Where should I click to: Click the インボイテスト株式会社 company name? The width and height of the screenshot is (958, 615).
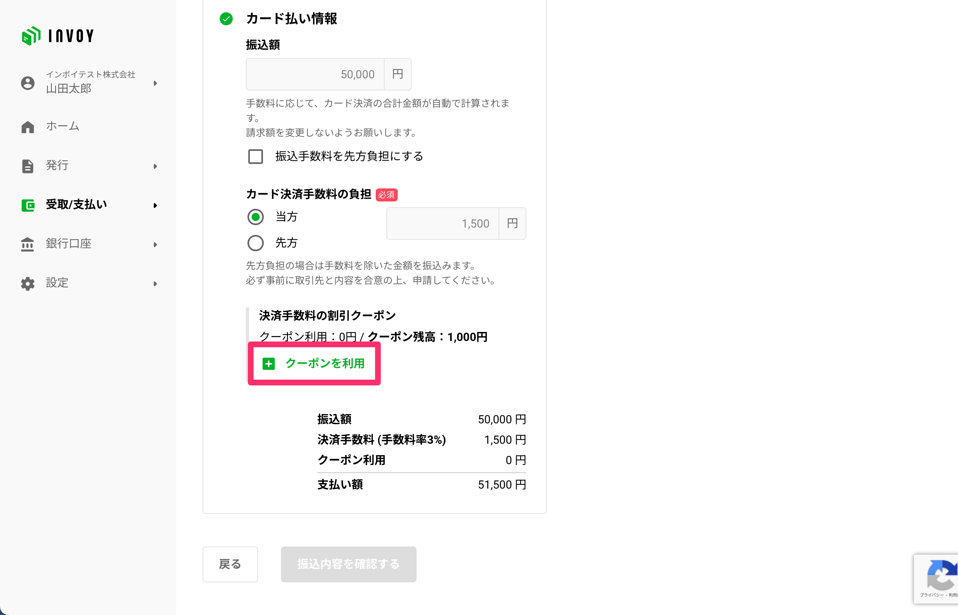pyautogui.click(x=91, y=74)
